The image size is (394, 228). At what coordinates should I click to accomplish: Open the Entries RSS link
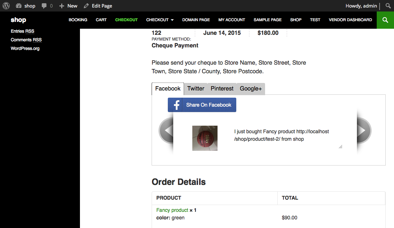coord(22,31)
